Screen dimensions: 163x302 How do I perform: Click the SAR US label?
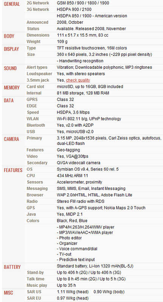(34, 292)
